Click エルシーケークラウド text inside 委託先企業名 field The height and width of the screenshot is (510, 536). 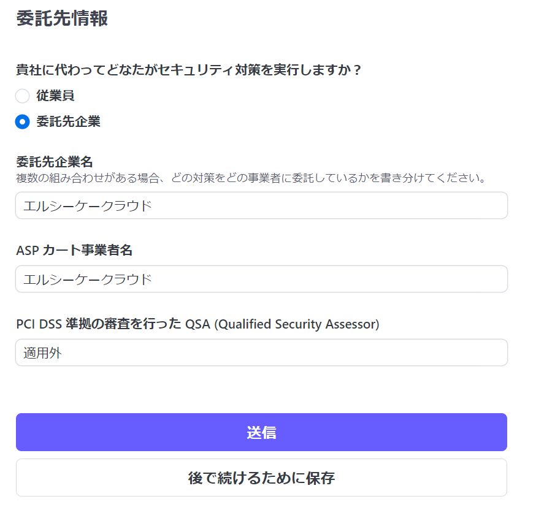(x=87, y=206)
